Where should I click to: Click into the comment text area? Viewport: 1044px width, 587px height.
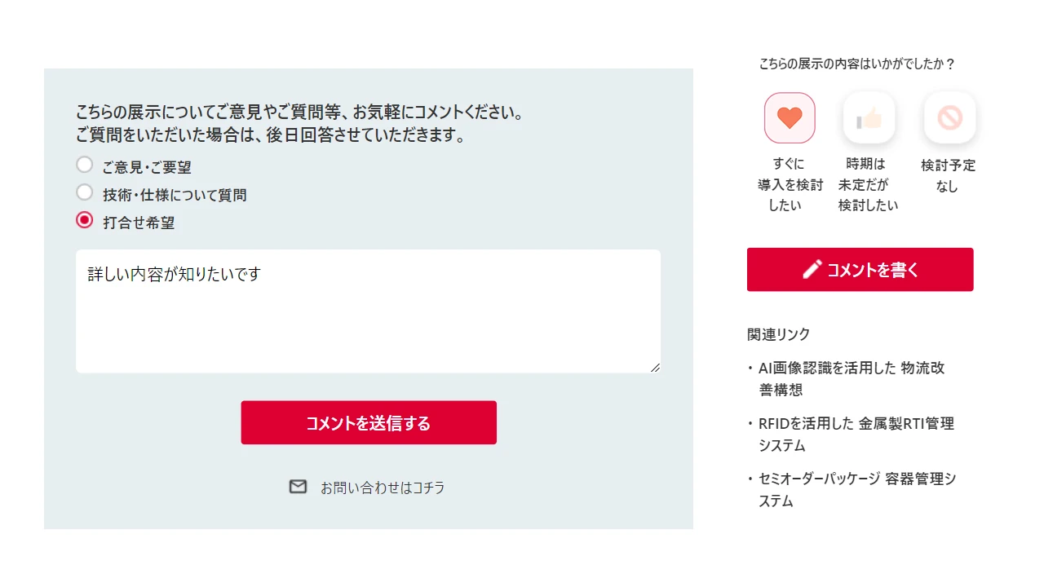[368, 311]
